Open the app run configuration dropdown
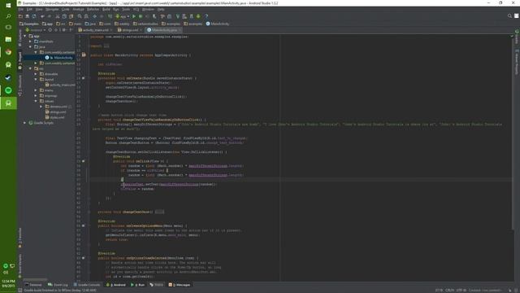The width and height of the screenshot is (520, 293). tap(123, 16)
